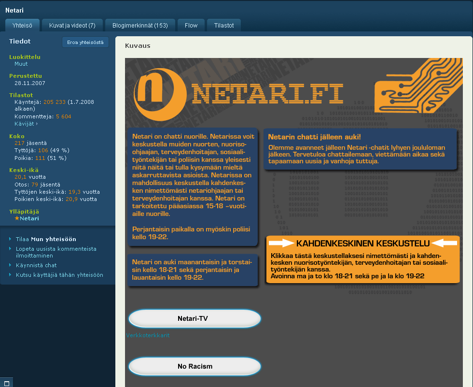The image size is (473, 387).
Task: Click the Tilastot heading in the sidebar
Action: pyautogui.click(x=21, y=95)
